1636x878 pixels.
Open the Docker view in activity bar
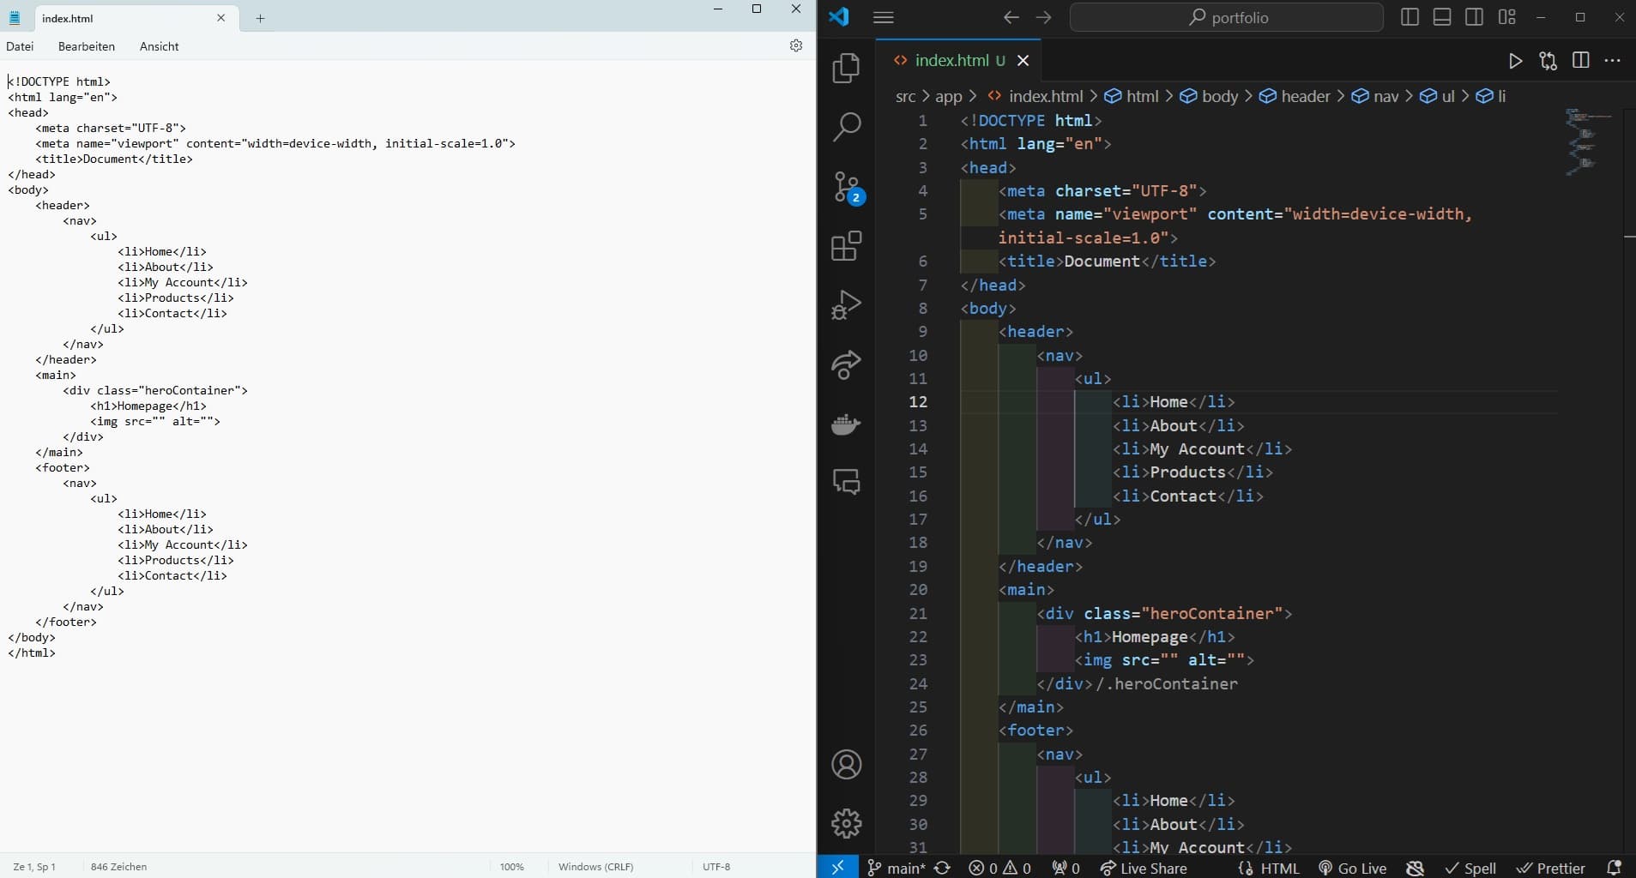tap(846, 424)
